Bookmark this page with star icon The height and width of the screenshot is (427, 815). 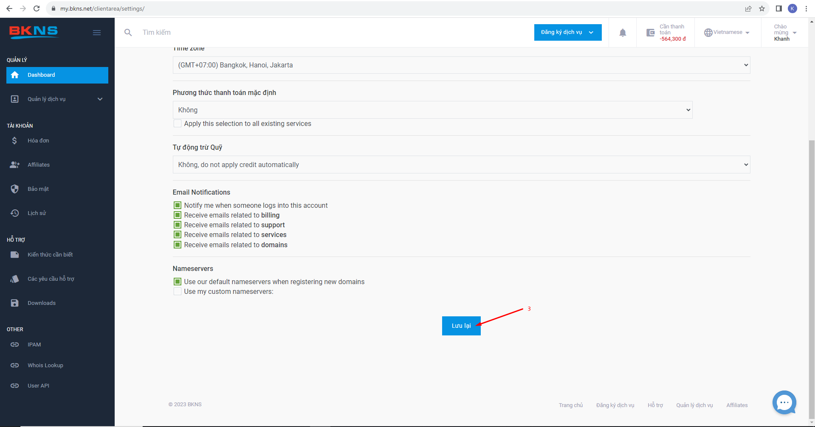click(x=762, y=8)
